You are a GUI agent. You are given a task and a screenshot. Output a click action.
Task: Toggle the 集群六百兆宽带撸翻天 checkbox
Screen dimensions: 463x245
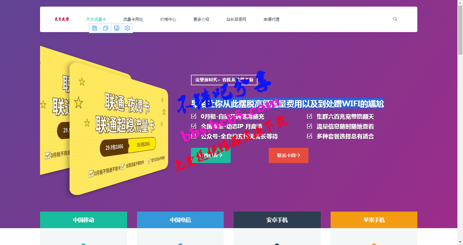click(309, 116)
